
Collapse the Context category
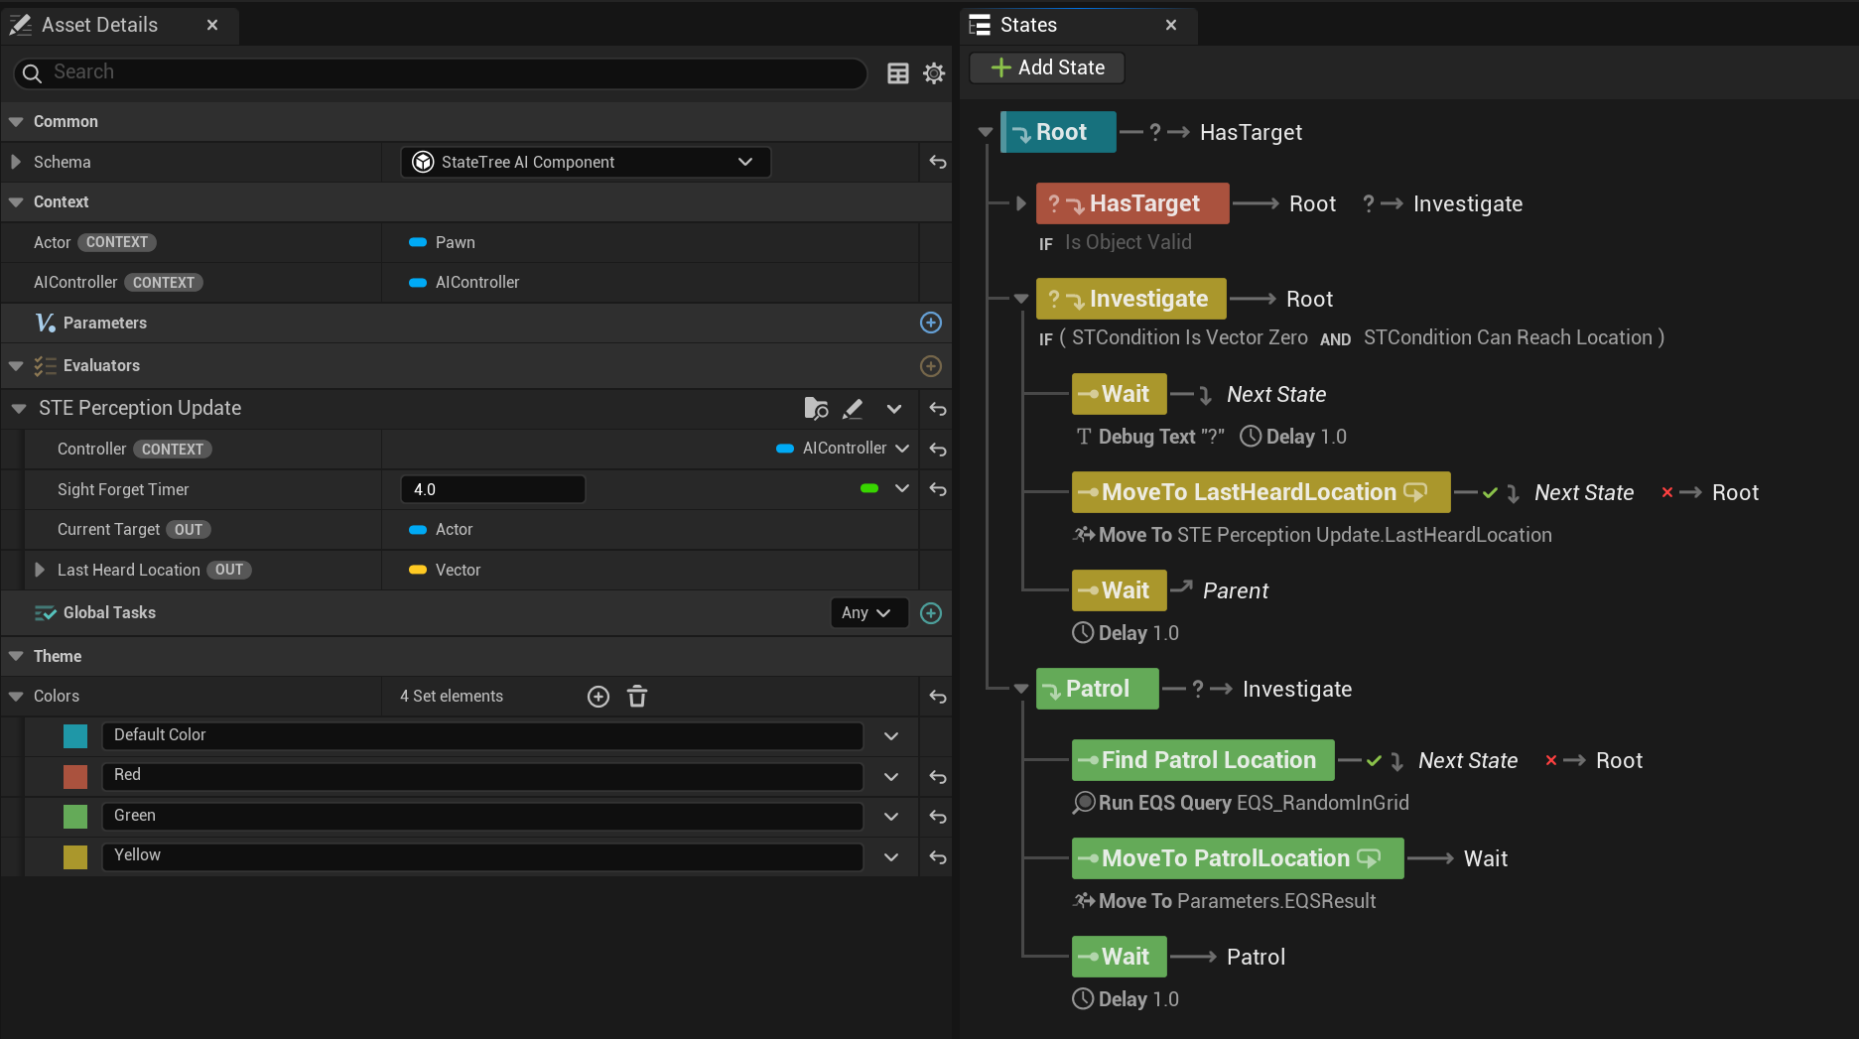click(x=16, y=201)
